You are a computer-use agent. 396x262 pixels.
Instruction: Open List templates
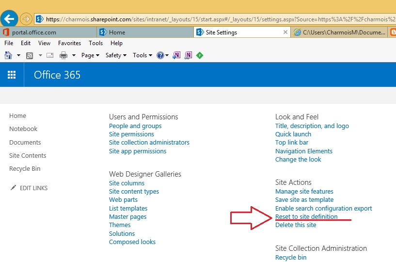(x=128, y=208)
